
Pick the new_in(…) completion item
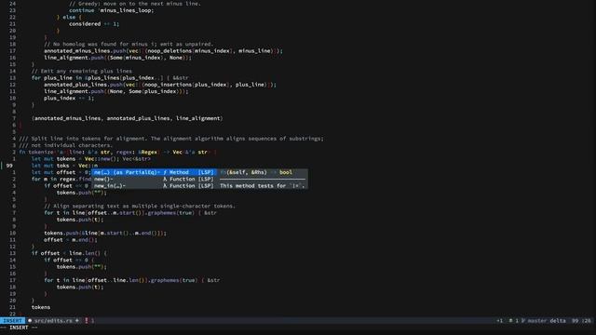pos(154,186)
